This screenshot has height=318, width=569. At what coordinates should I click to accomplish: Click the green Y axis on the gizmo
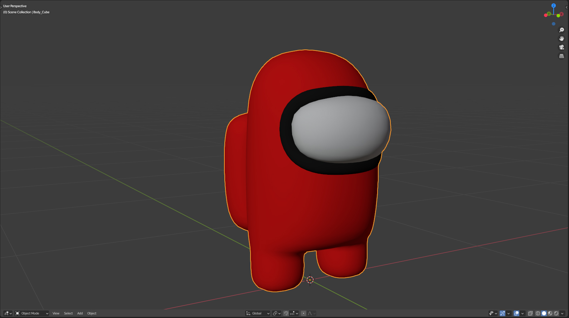(549, 14)
